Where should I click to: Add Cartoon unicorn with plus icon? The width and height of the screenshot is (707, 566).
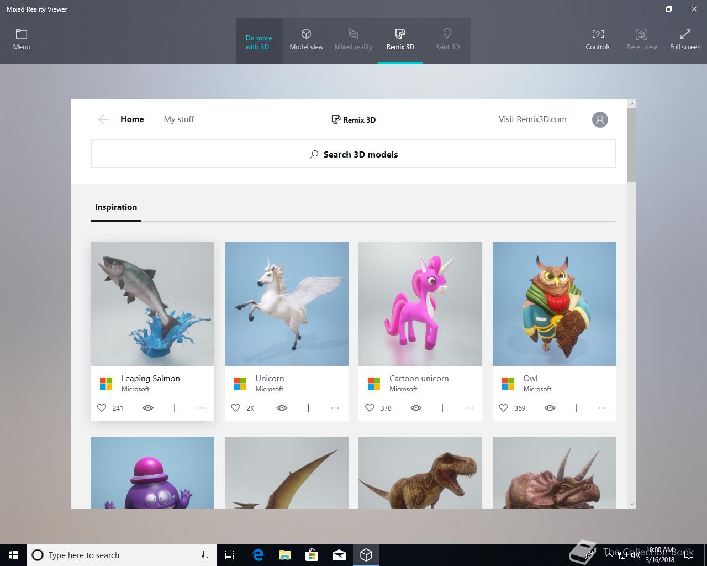tap(442, 408)
